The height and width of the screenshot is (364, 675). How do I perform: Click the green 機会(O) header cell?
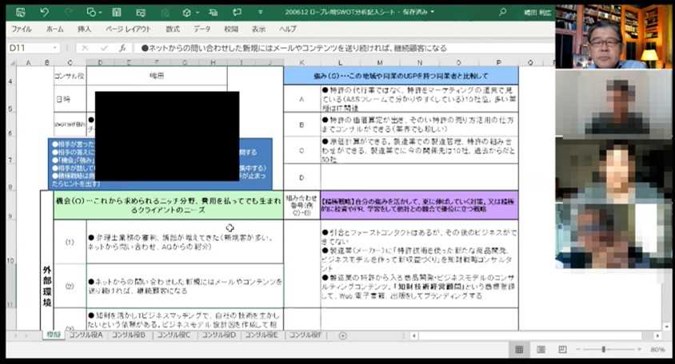pos(168,205)
